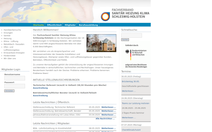Focus the Passwort input field
This screenshot has width=212, height=132.
pyautogui.click(x=14, y=86)
